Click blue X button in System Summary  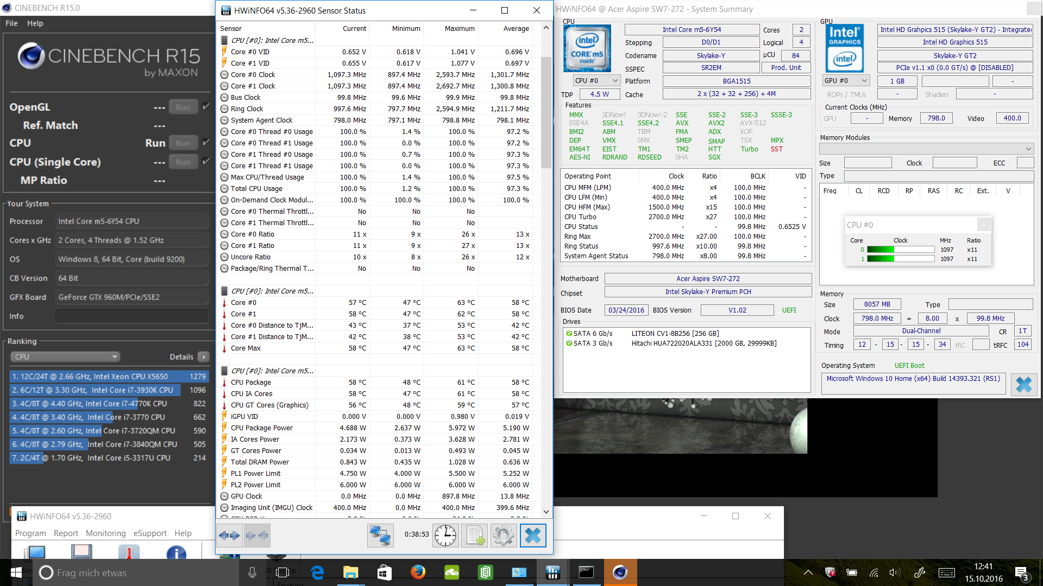(1023, 385)
